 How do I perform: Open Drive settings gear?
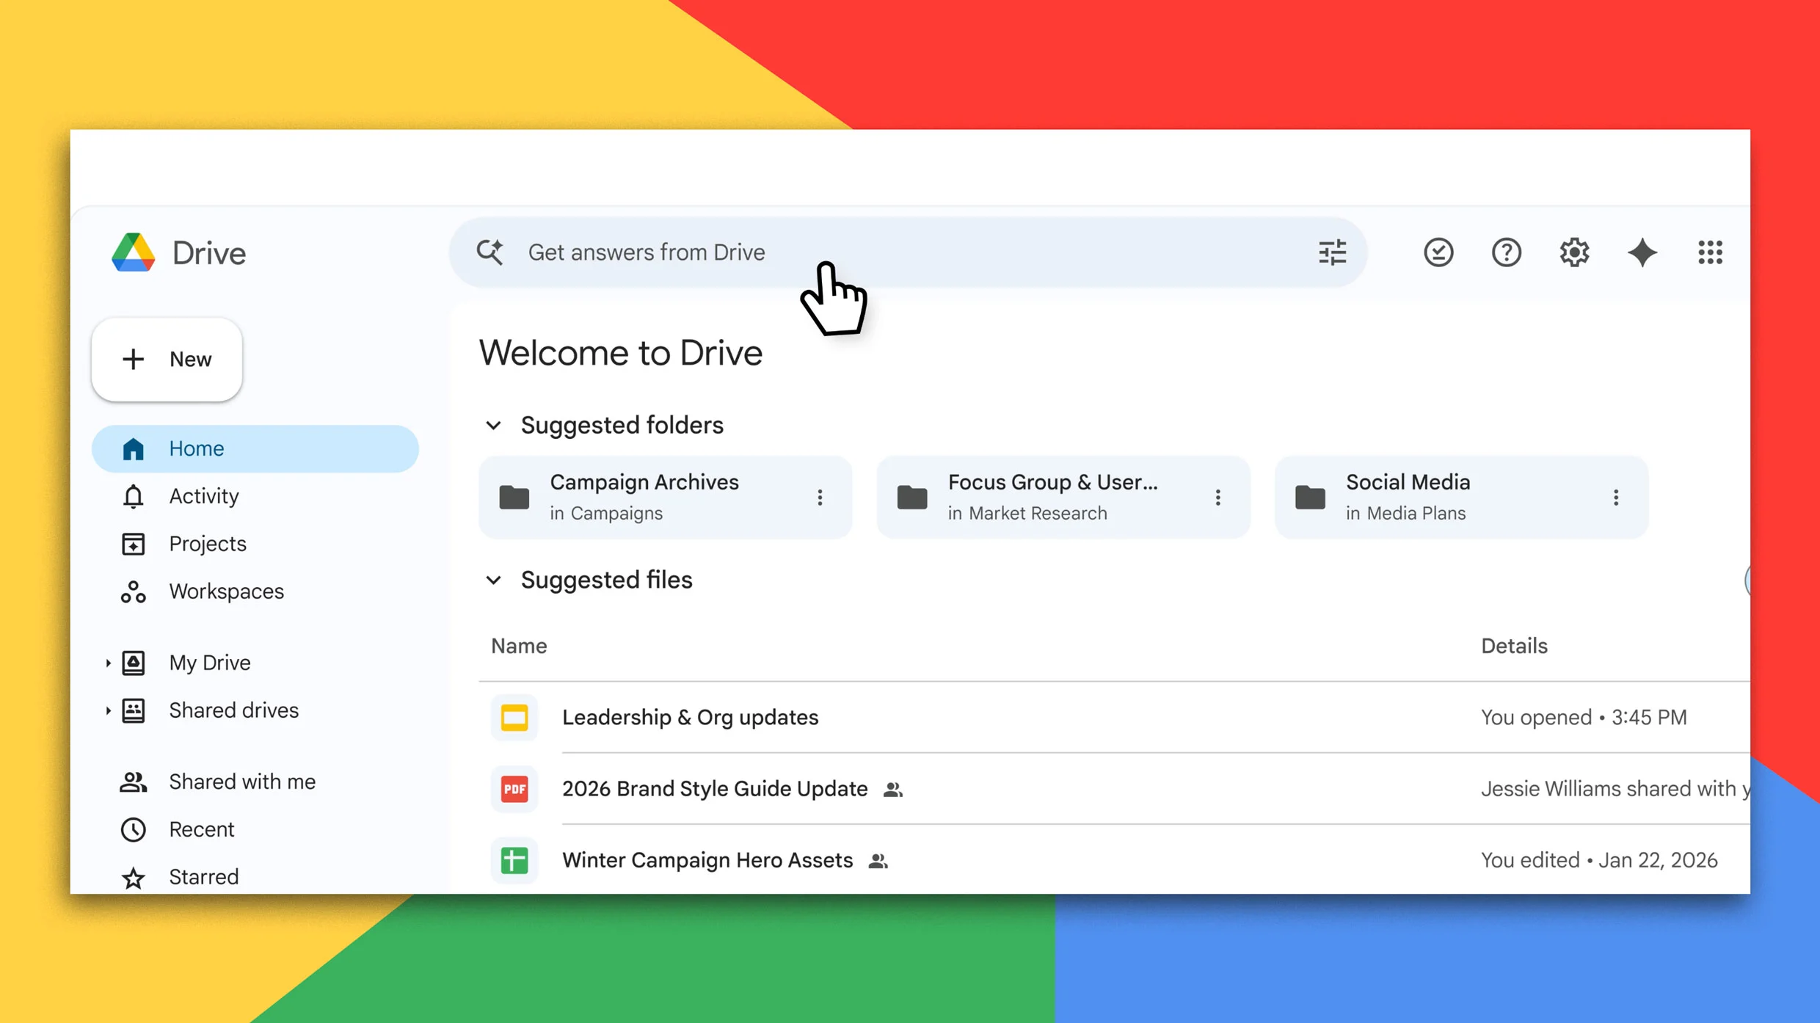pos(1574,252)
